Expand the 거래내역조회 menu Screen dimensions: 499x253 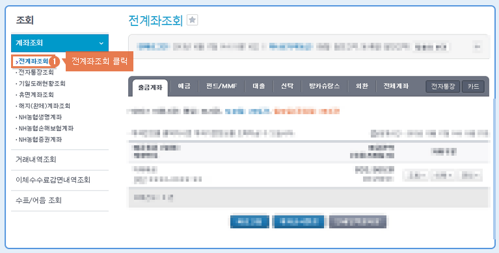[60, 160]
